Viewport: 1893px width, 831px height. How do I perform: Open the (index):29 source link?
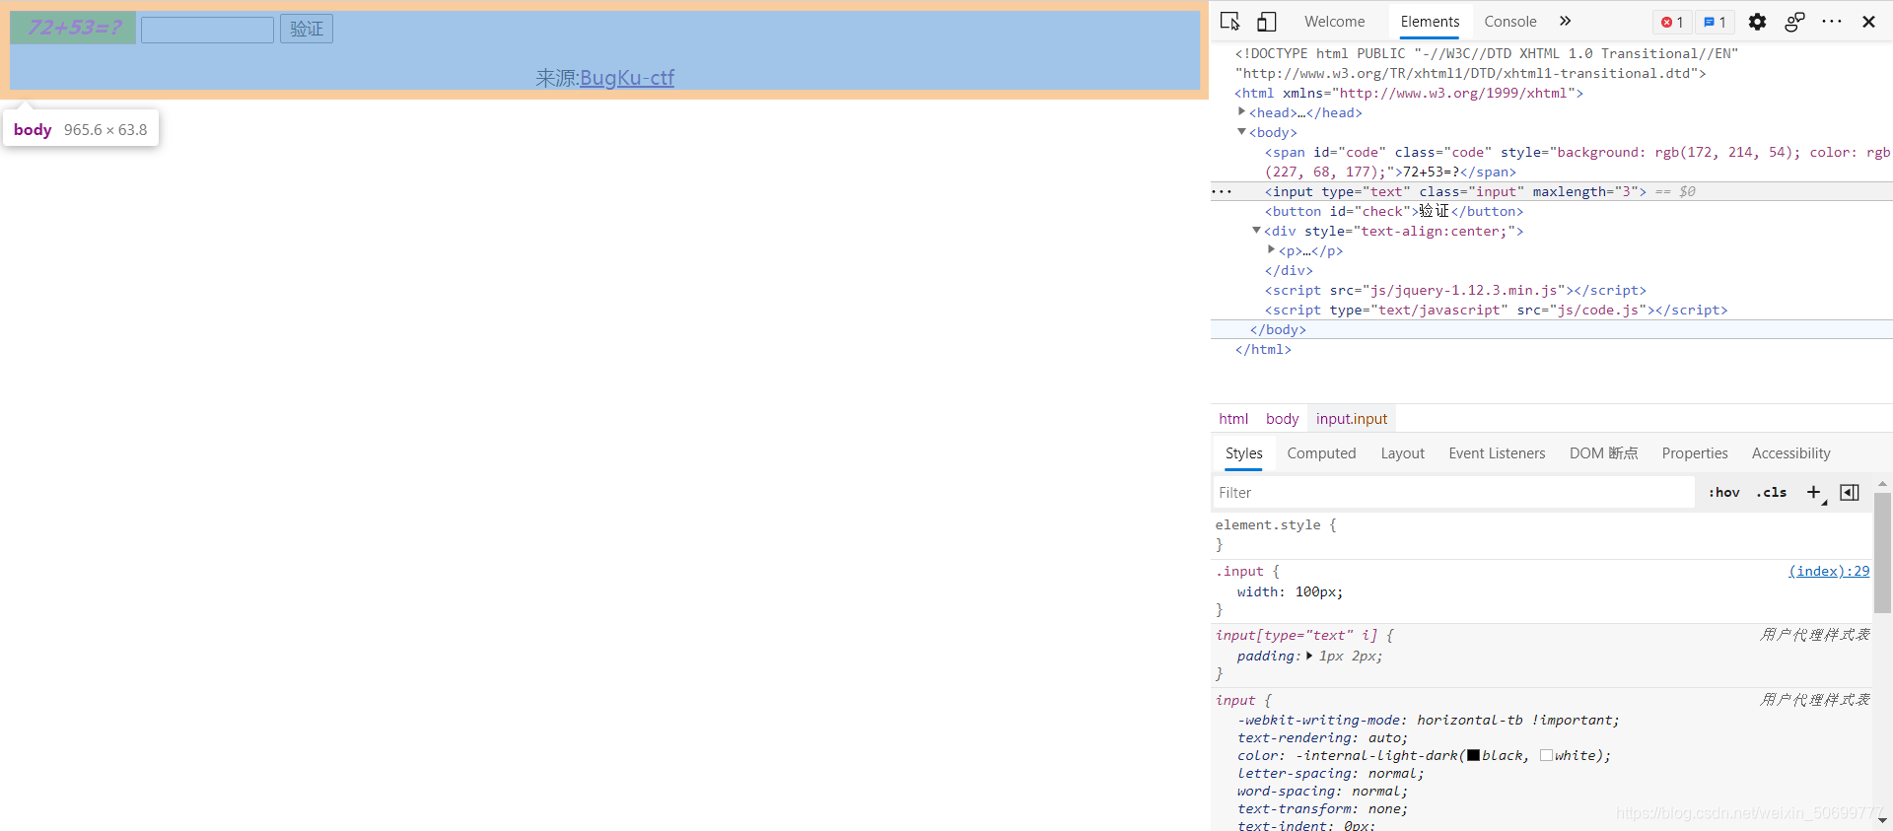(x=1829, y=571)
